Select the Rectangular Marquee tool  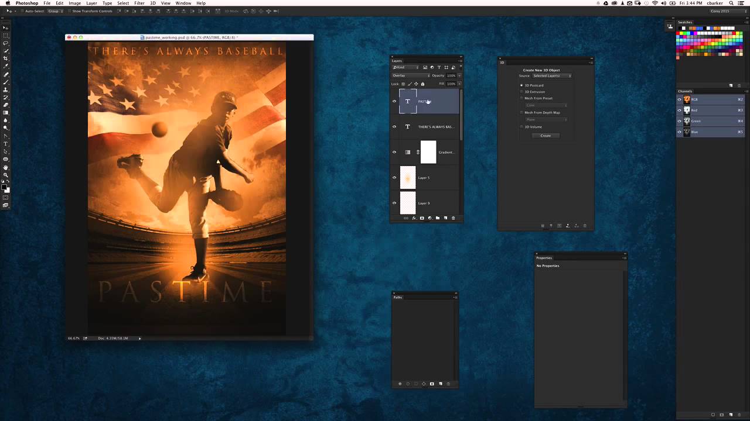point(5,36)
